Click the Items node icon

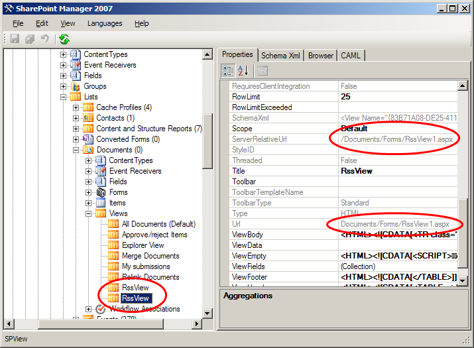101,203
